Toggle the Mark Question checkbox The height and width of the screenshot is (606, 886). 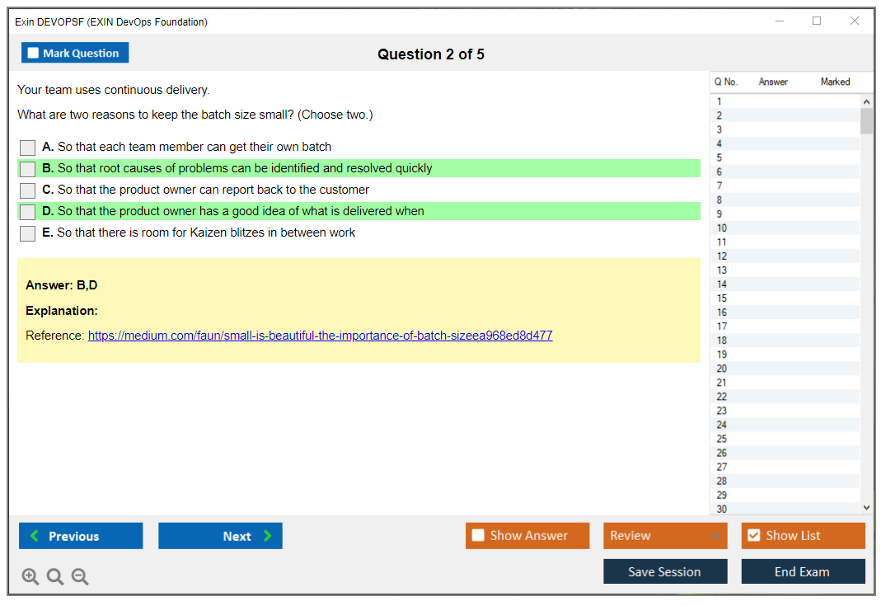(34, 54)
